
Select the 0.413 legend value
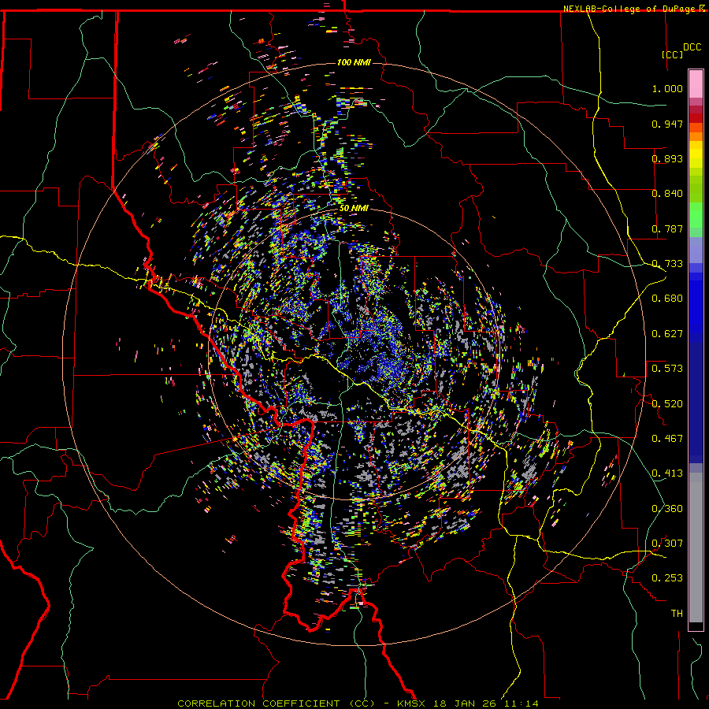click(x=667, y=473)
